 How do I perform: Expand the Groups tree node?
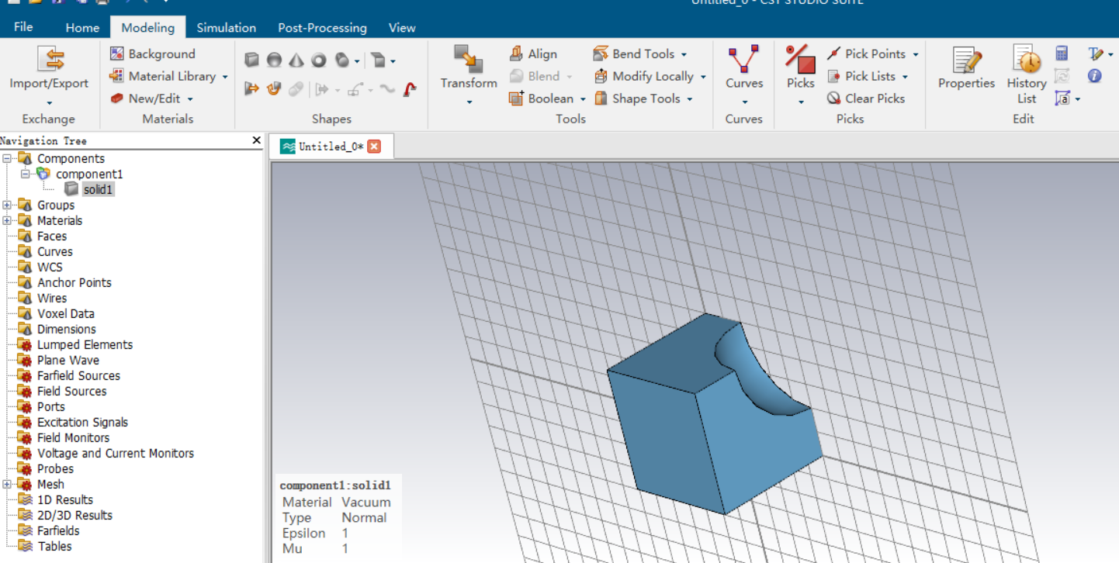tap(7, 205)
